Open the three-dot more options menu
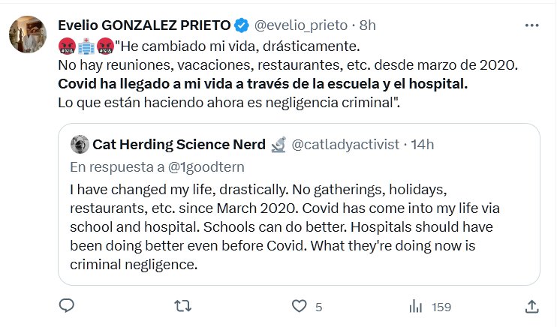The height and width of the screenshot is (327, 557). [531, 25]
